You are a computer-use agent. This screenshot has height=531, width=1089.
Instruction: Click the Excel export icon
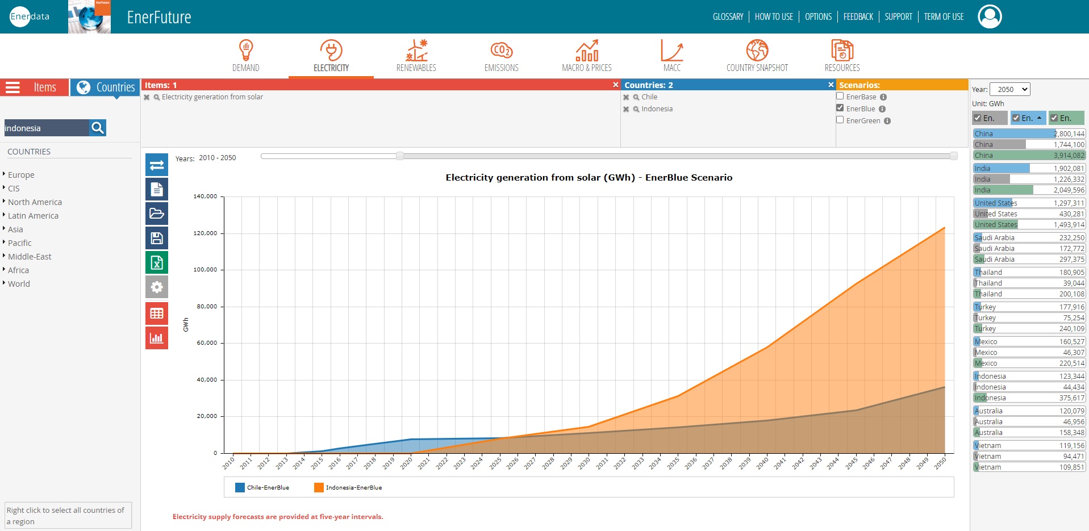157,263
